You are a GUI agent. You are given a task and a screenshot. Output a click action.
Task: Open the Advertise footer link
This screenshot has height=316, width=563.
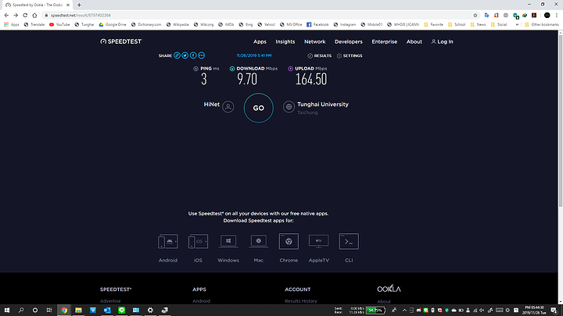click(110, 301)
